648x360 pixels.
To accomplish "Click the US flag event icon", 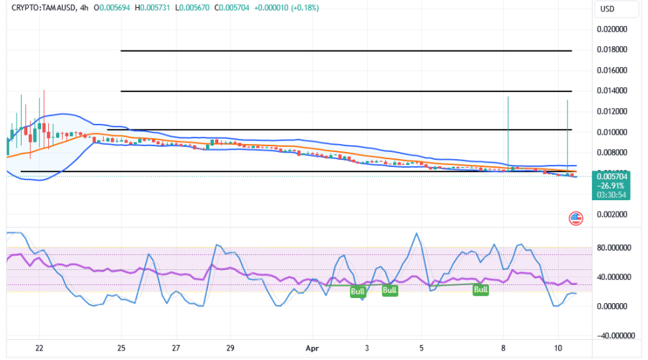I will click(x=576, y=218).
